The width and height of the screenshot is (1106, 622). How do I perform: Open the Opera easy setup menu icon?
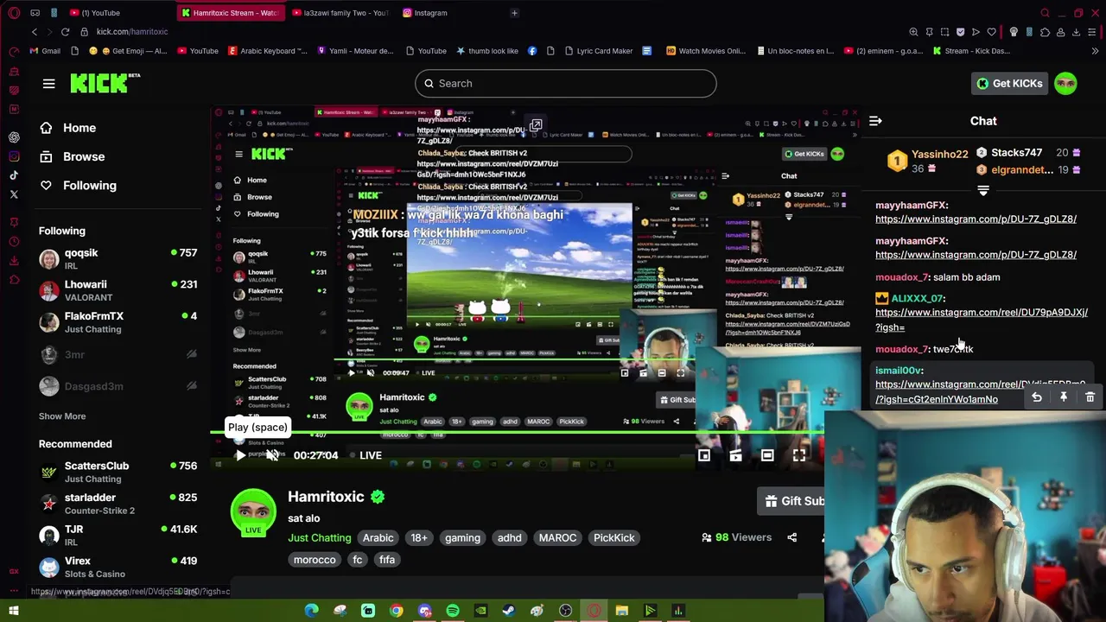coord(1091,32)
